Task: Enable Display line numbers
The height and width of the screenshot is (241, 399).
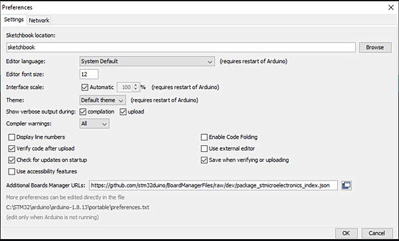Action: pyautogui.click(x=12, y=137)
